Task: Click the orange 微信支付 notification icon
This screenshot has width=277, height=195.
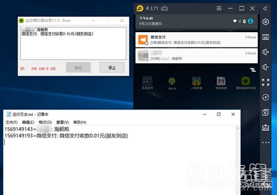Action: click(x=143, y=40)
